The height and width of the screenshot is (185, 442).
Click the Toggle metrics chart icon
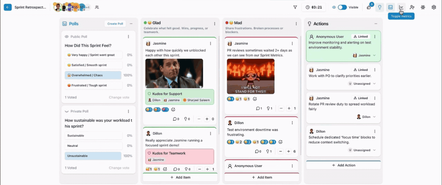(x=401, y=7)
